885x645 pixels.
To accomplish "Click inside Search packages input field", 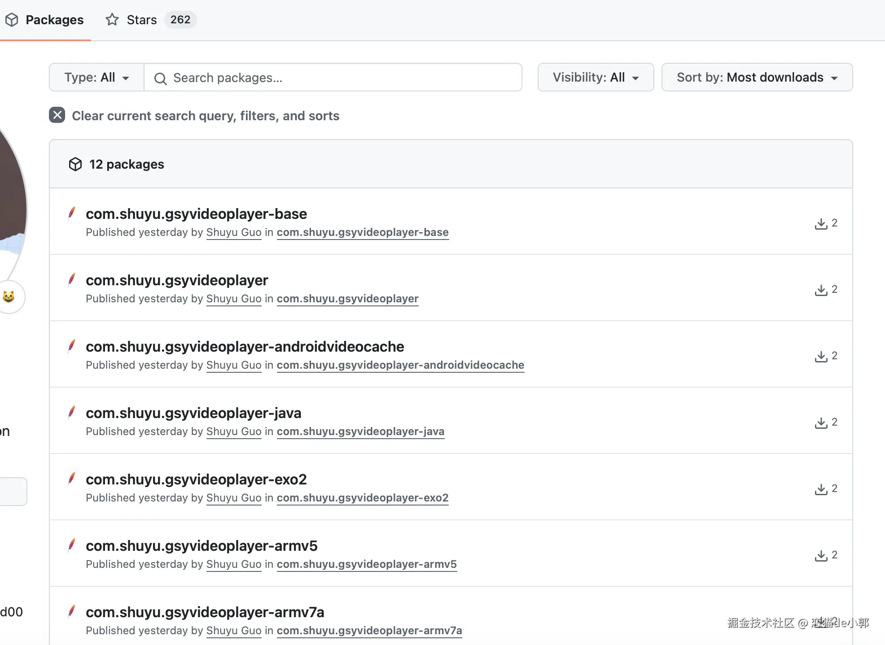I will [x=341, y=78].
